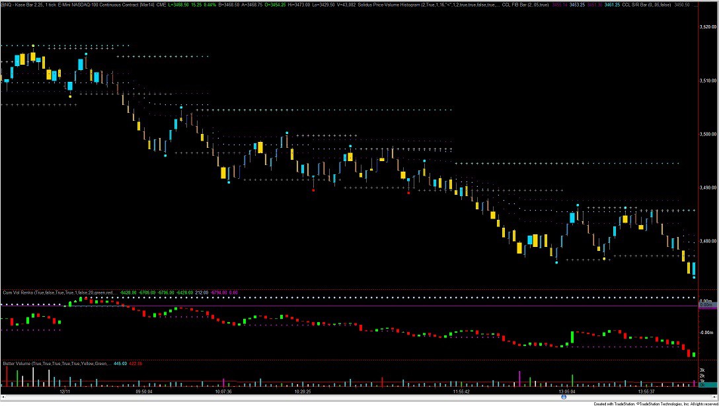Click the 445.00 Better Volume value
Viewport: 719px width, 406px height.
120,363
